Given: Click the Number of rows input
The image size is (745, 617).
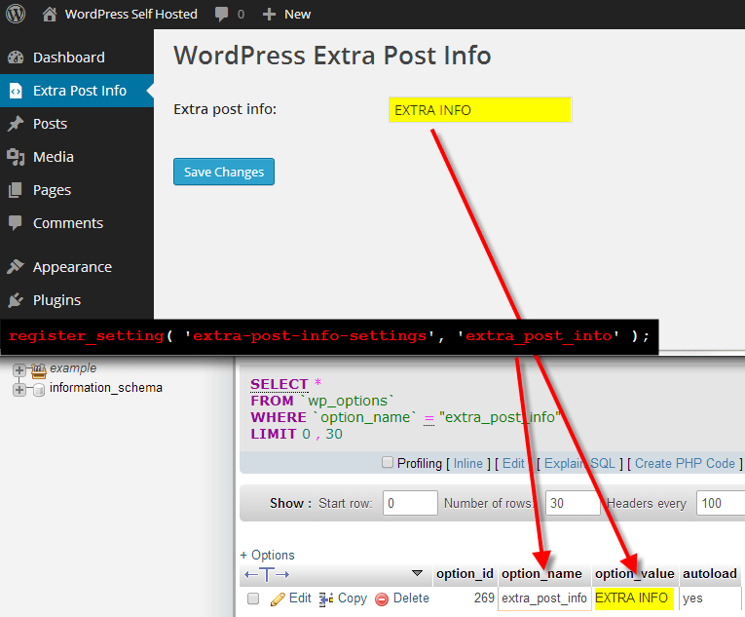Looking at the screenshot, I should point(573,503).
